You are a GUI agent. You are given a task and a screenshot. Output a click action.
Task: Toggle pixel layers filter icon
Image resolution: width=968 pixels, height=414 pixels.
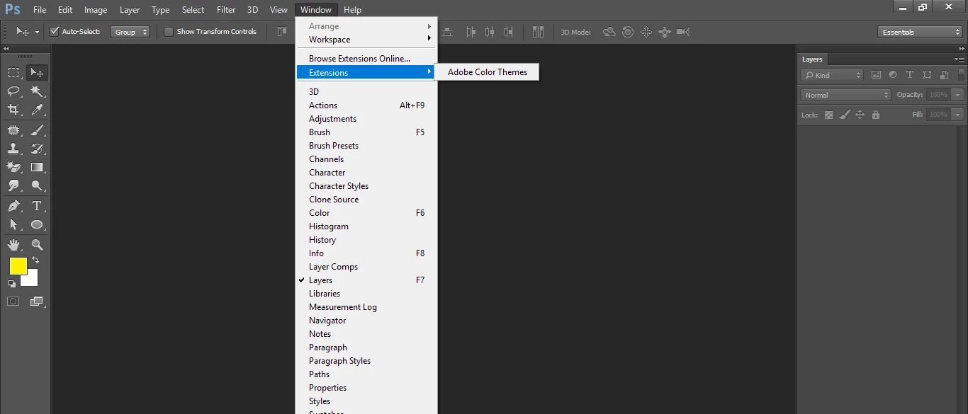click(x=876, y=75)
